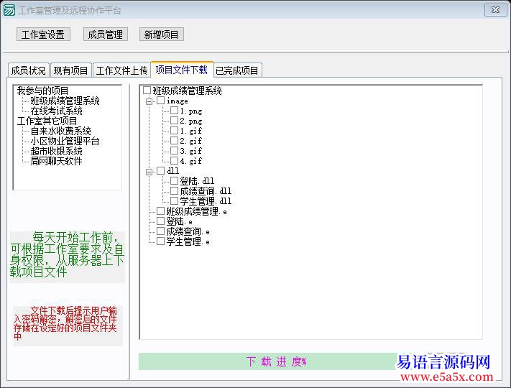This screenshot has height=388, width=511.
Task: Click the 班级成绩管理.e file name
Action: point(196,211)
